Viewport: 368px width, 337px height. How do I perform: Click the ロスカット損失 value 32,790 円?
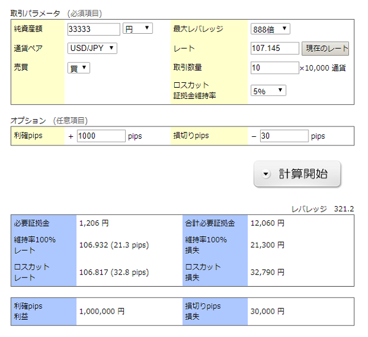click(267, 272)
